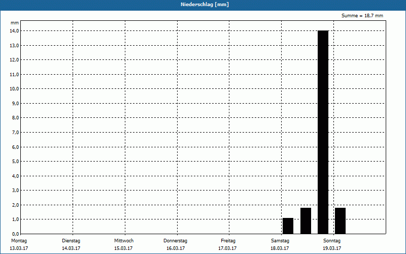Click the Niederschlag [mm] title
The height and width of the screenshot is (254, 406).
[205, 5]
